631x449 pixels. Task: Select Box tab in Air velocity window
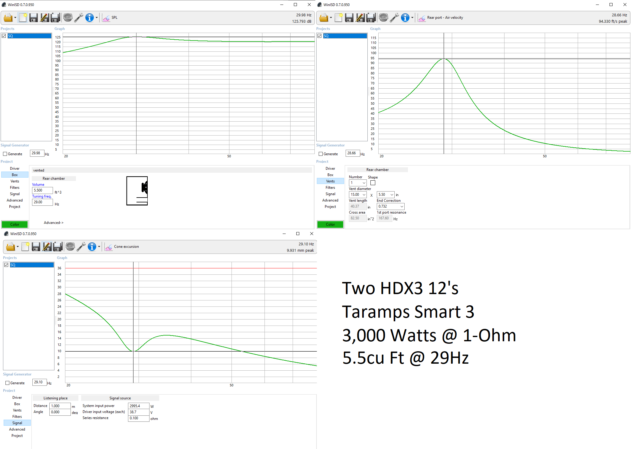click(330, 175)
